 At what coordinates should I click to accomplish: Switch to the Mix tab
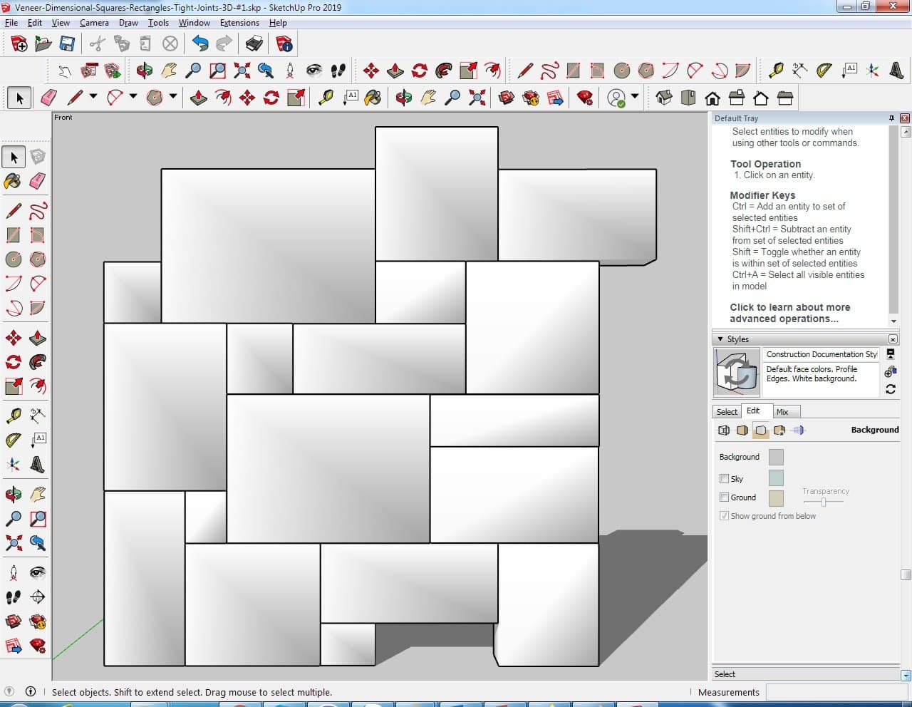pos(782,412)
